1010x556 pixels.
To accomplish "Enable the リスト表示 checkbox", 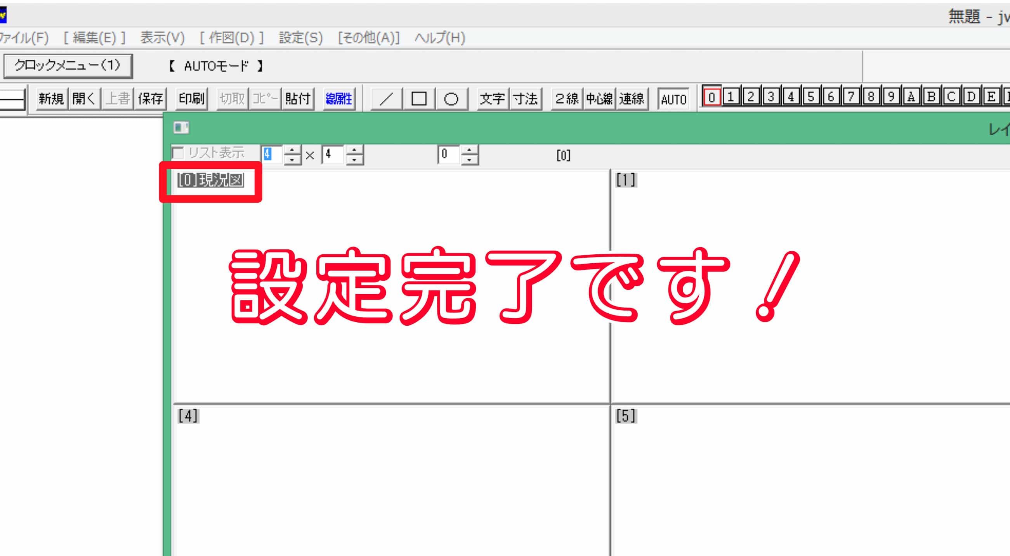I will (179, 153).
